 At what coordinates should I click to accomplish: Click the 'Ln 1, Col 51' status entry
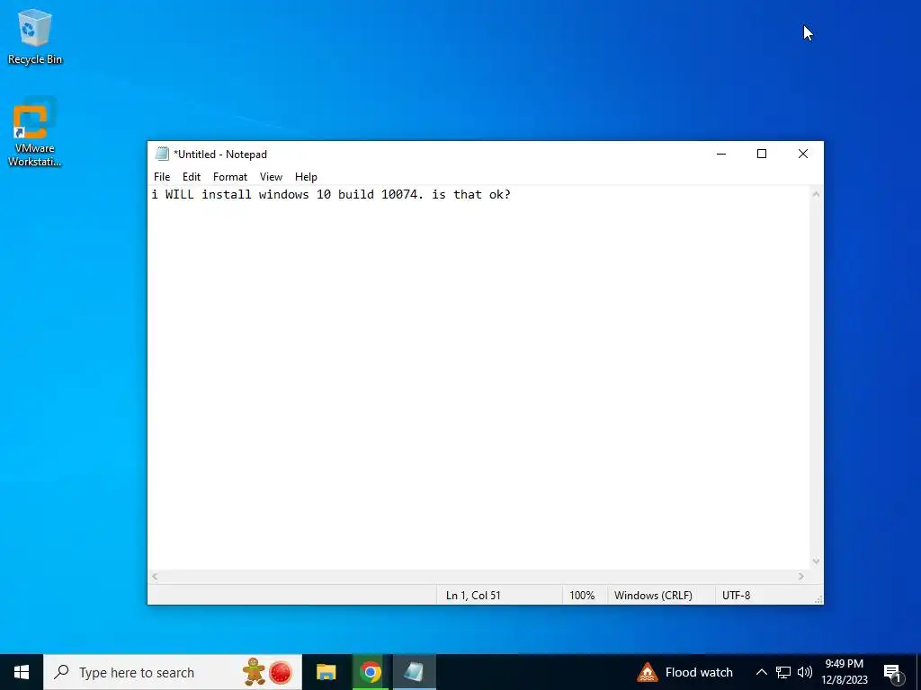[473, 595]
